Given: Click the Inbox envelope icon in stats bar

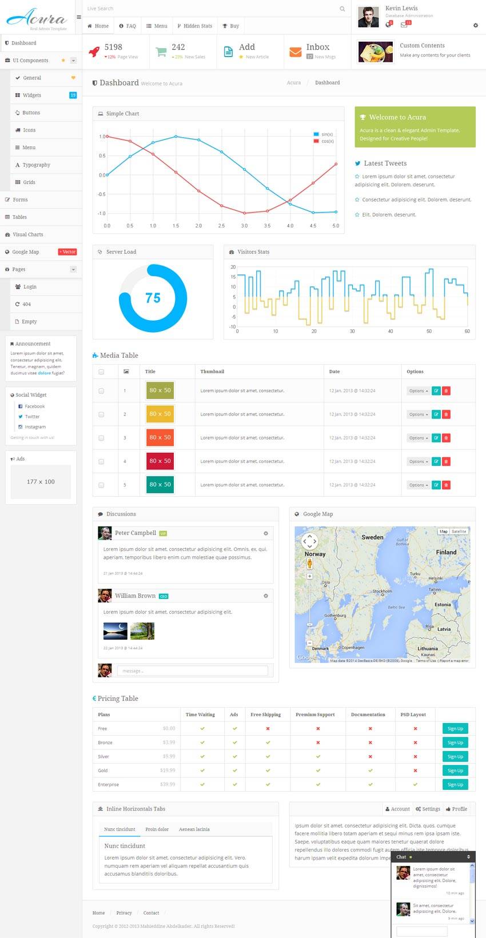Looking at the screenshot, I should (295, 52).
